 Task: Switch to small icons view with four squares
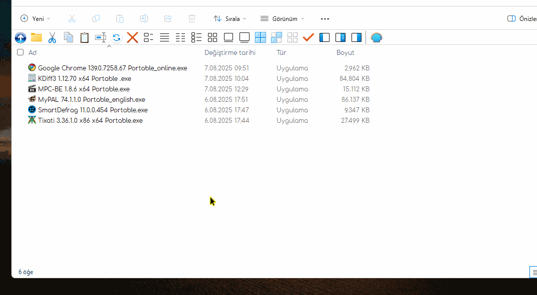[212, 37]
